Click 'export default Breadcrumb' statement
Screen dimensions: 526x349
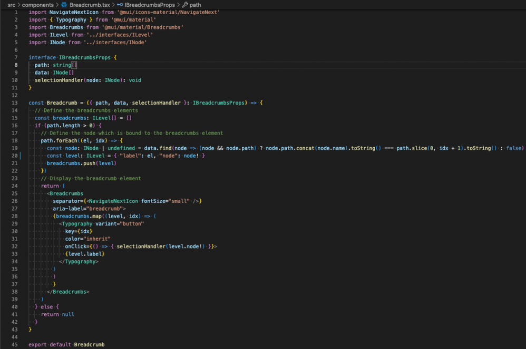tap(66, 345)
